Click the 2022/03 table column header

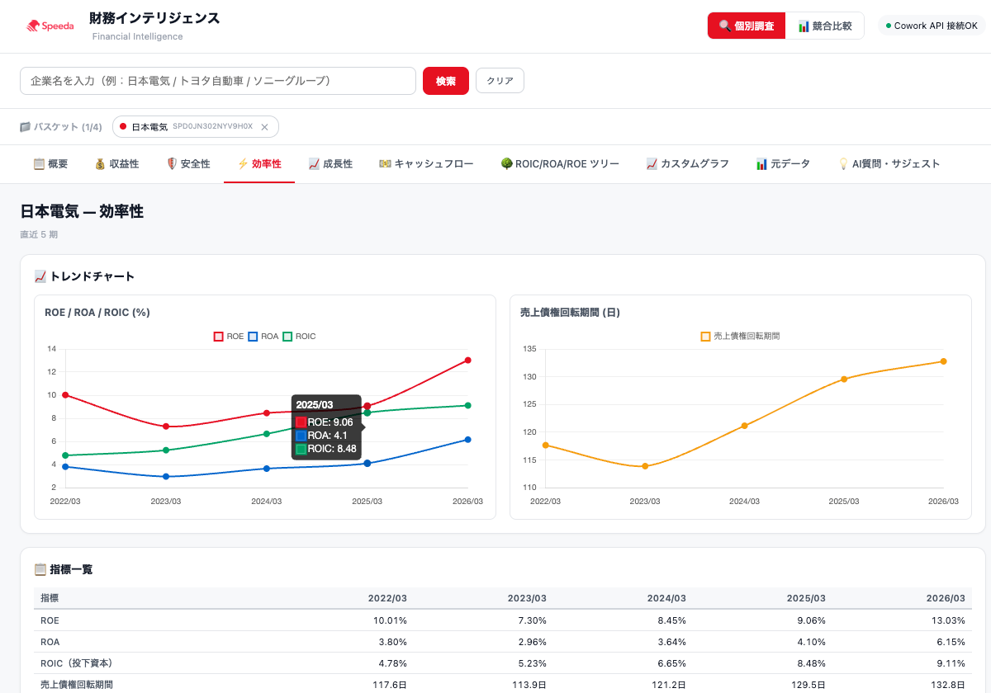[387, 598]
